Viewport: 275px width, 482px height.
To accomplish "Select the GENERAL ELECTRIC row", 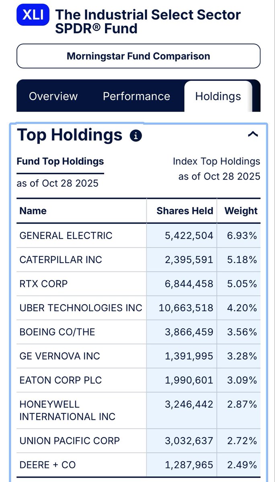I will click(x=66, y=235).
